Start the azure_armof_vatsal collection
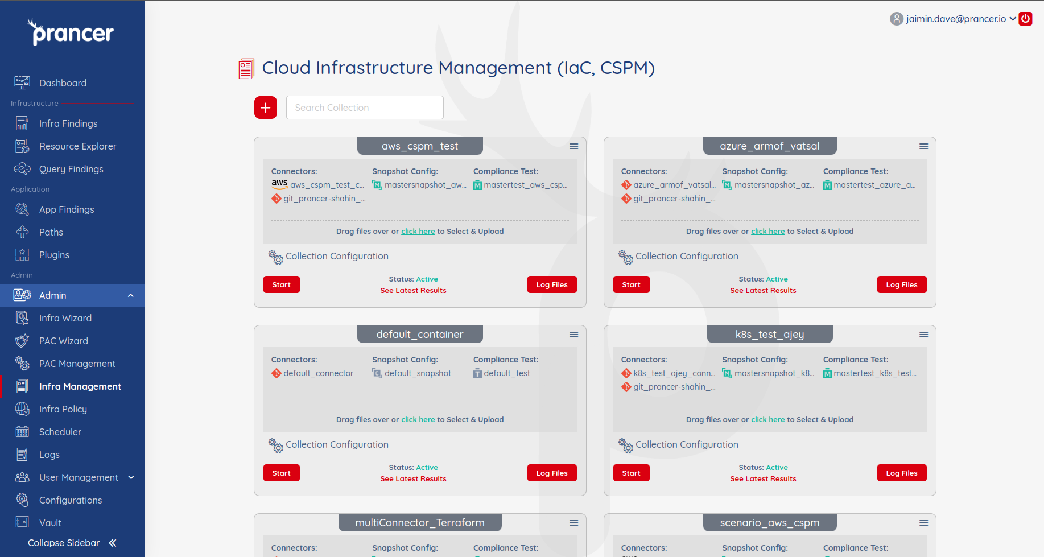Image resolution: width=1044 pixels, height=557 pixels. pyautogui.click(x=632, y=284)
